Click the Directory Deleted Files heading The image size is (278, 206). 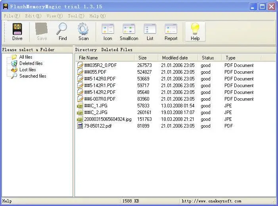pyautogui.click(x=104, y=50)
